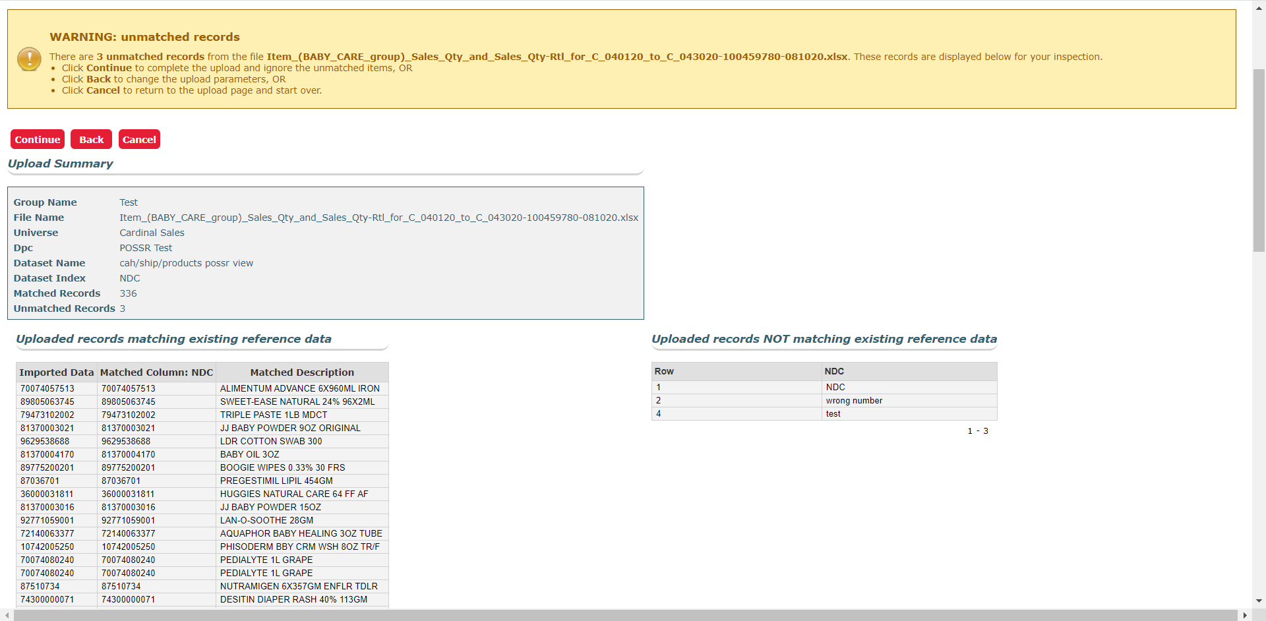Click the vertical scrollbar thumb

tap(1259, 158)
